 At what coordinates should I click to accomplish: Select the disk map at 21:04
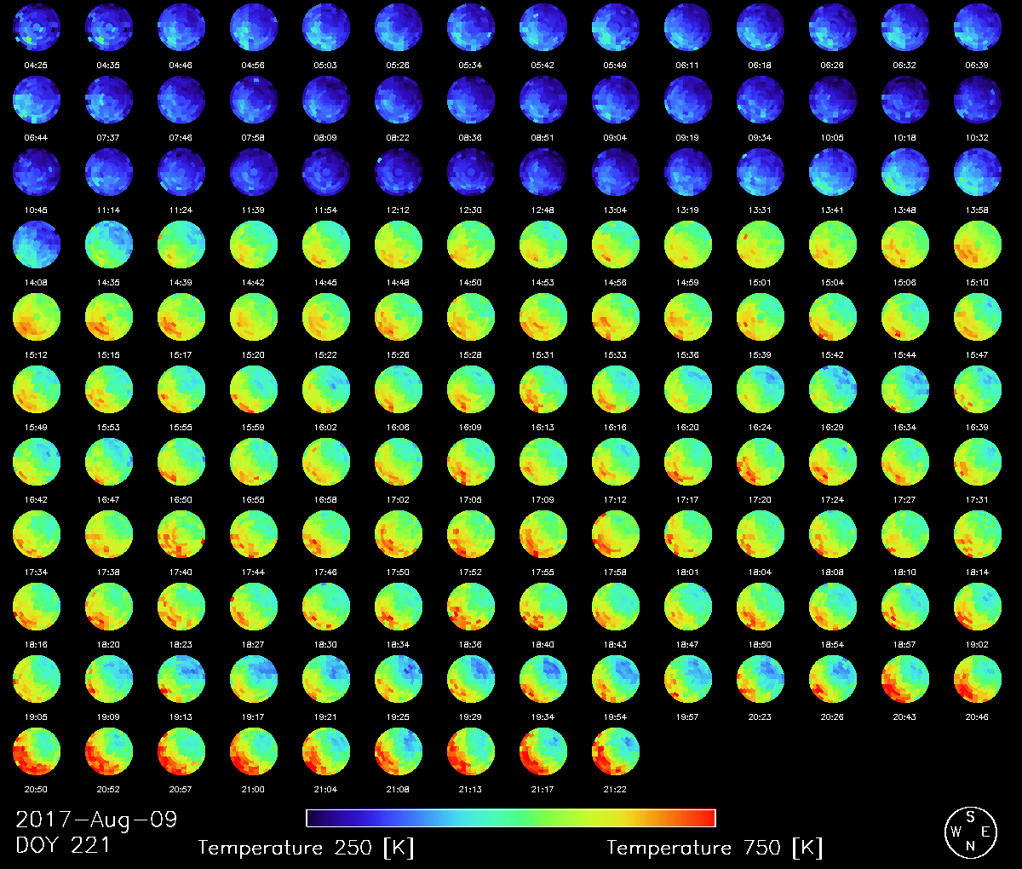pyautogui.click(x=326, y=751)
